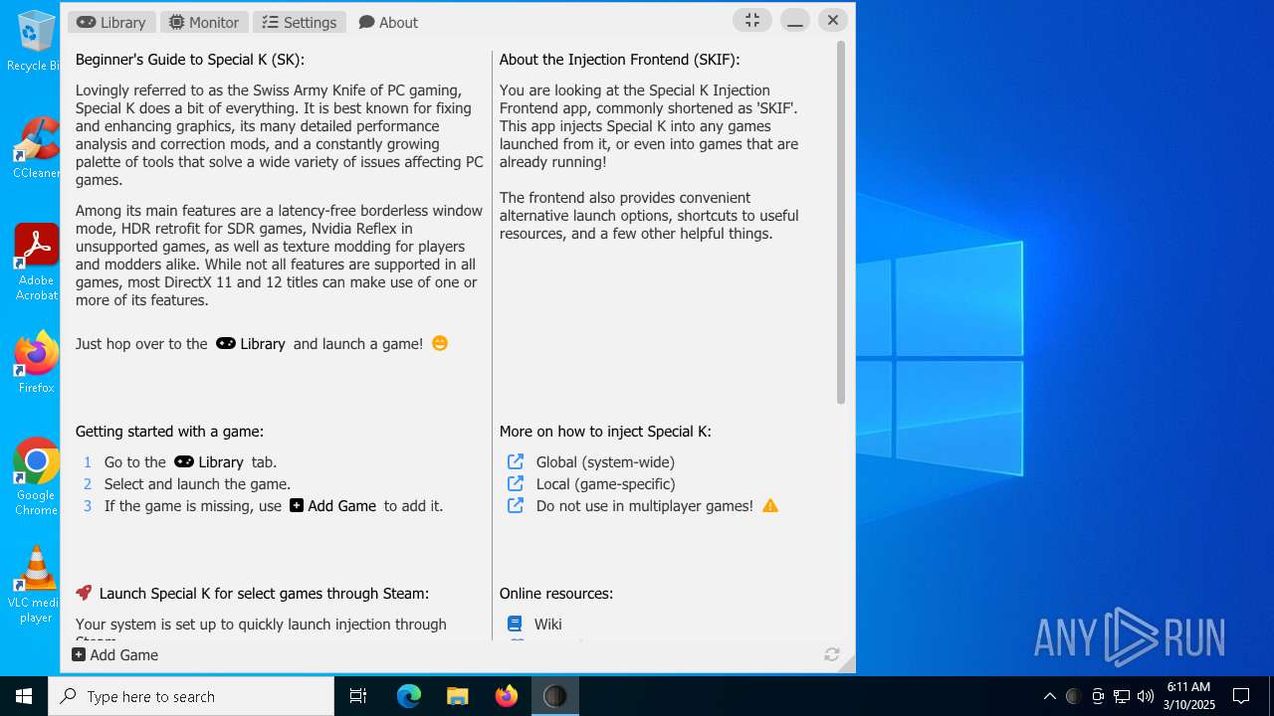Viewport: 1274px width, 716px height.
Task: Open Global (system-wide) injection link
Action: pyautogui.click(x=605, y=462)
